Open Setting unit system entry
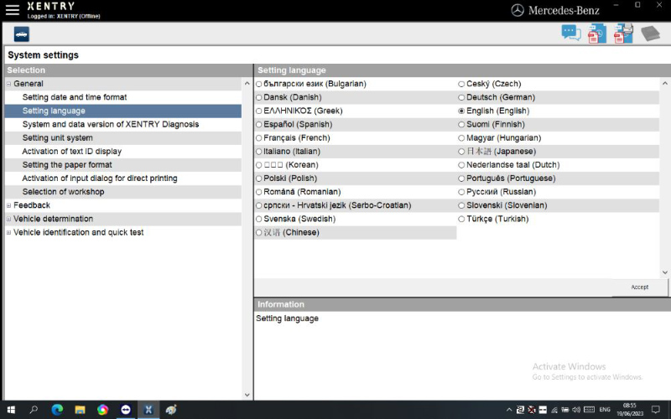 pos(57,138)
